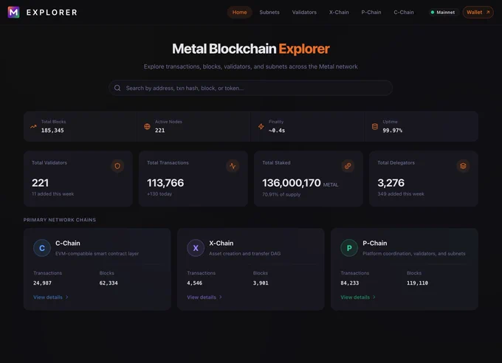
Task: Open X-Chain View details link
Action: coord(204,297)
